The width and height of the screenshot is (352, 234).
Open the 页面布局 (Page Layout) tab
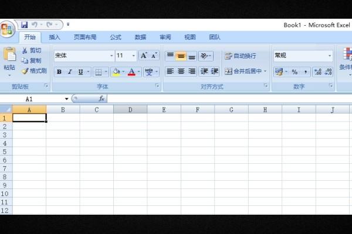(x=85, y=37)
